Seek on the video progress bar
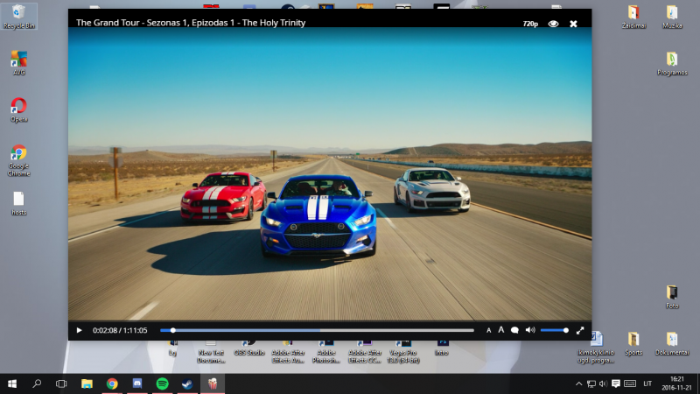This screenshot has height=394, width=700. tap(317, 331)
